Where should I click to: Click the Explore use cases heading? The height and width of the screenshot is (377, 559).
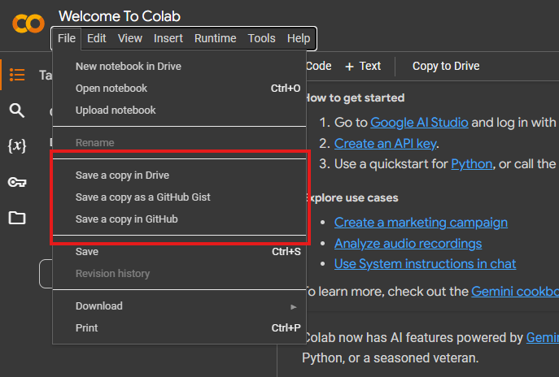click(352, 198)
